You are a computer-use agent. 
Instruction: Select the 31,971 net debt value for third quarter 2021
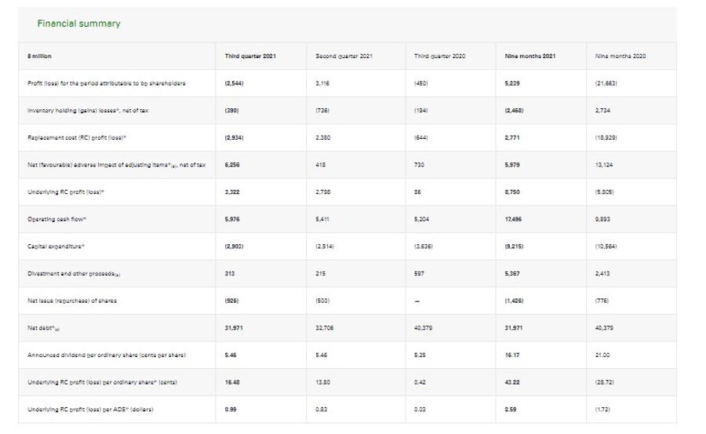234,328
